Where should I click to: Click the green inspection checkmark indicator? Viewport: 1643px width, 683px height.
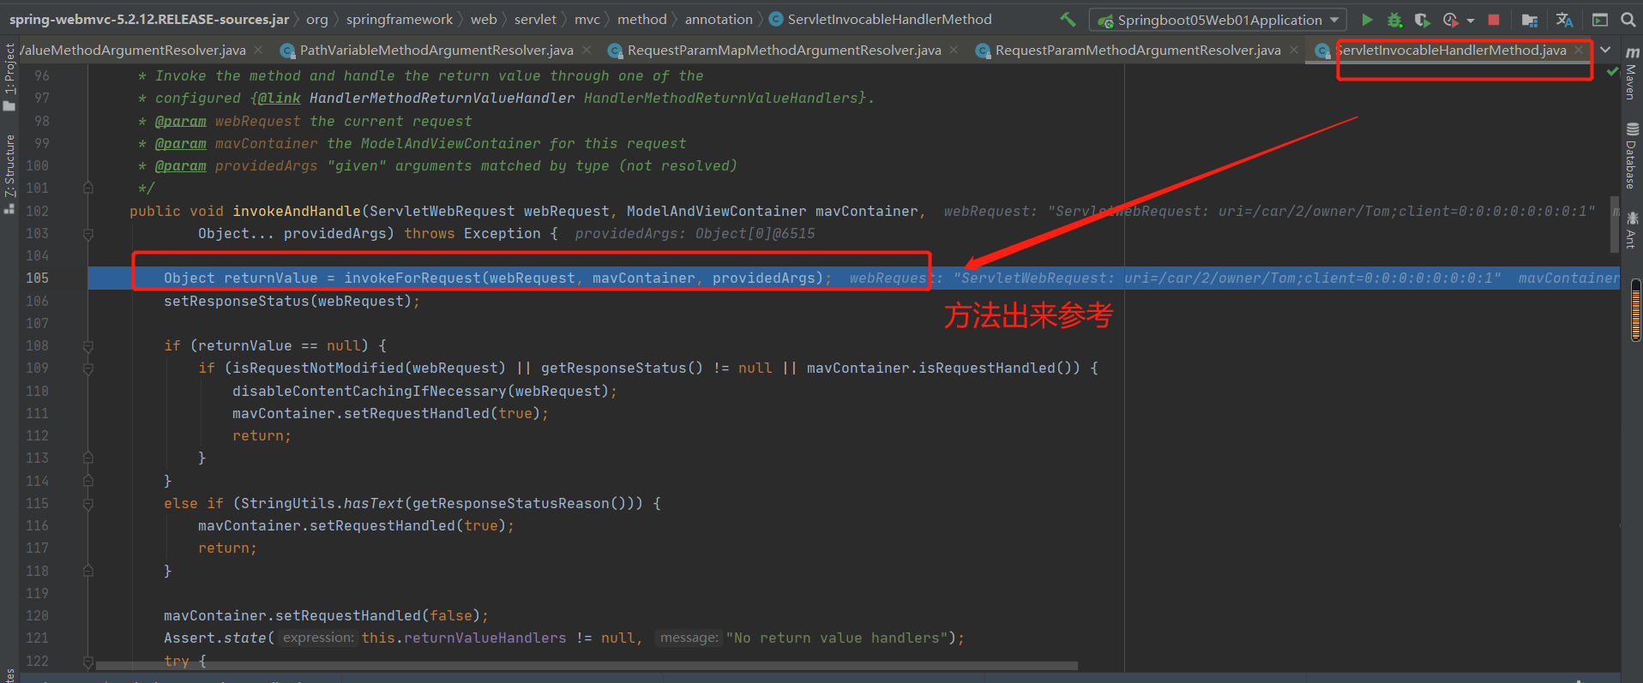point(1612,72)
